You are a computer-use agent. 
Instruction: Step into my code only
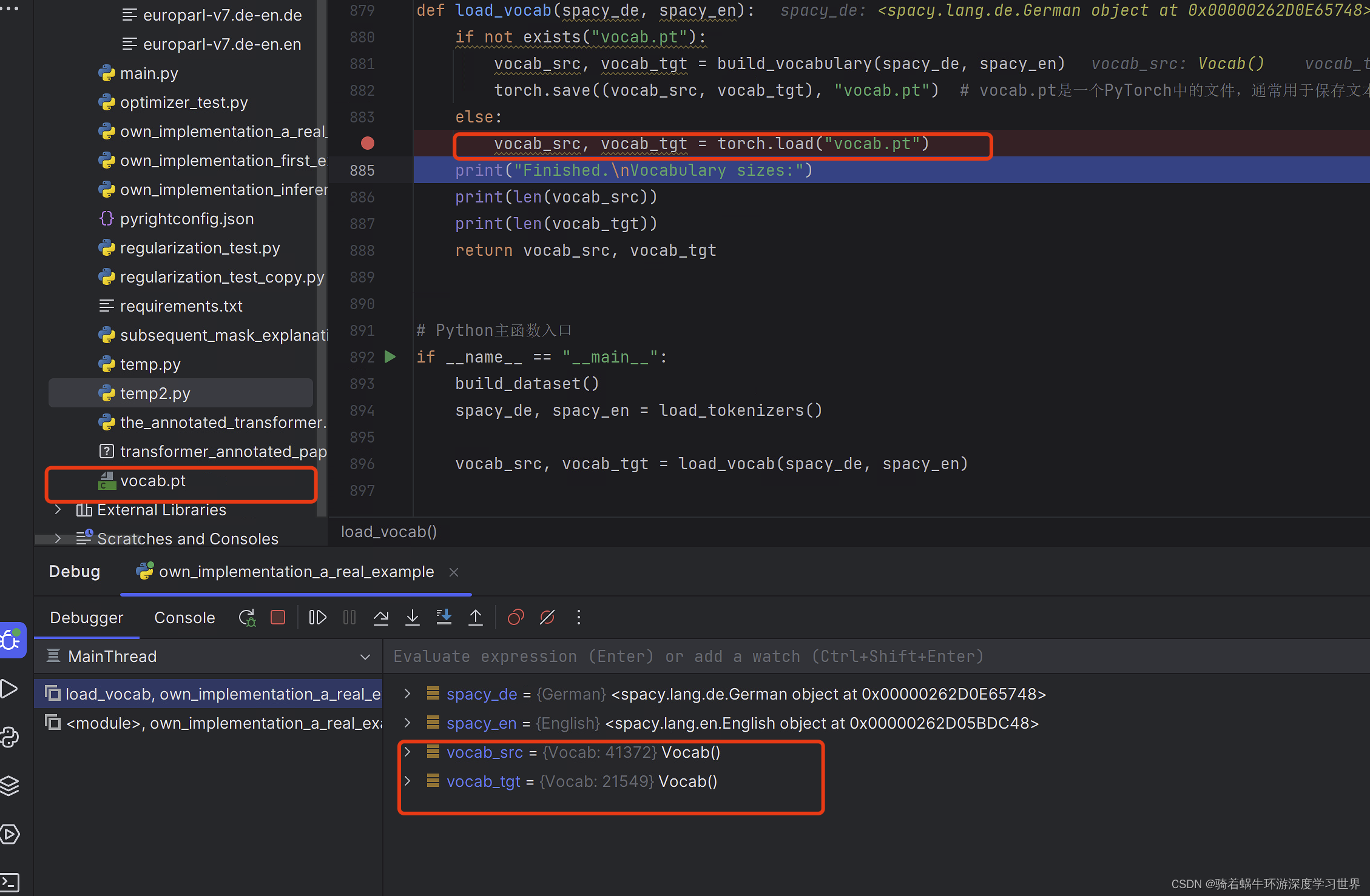point(444,617)
